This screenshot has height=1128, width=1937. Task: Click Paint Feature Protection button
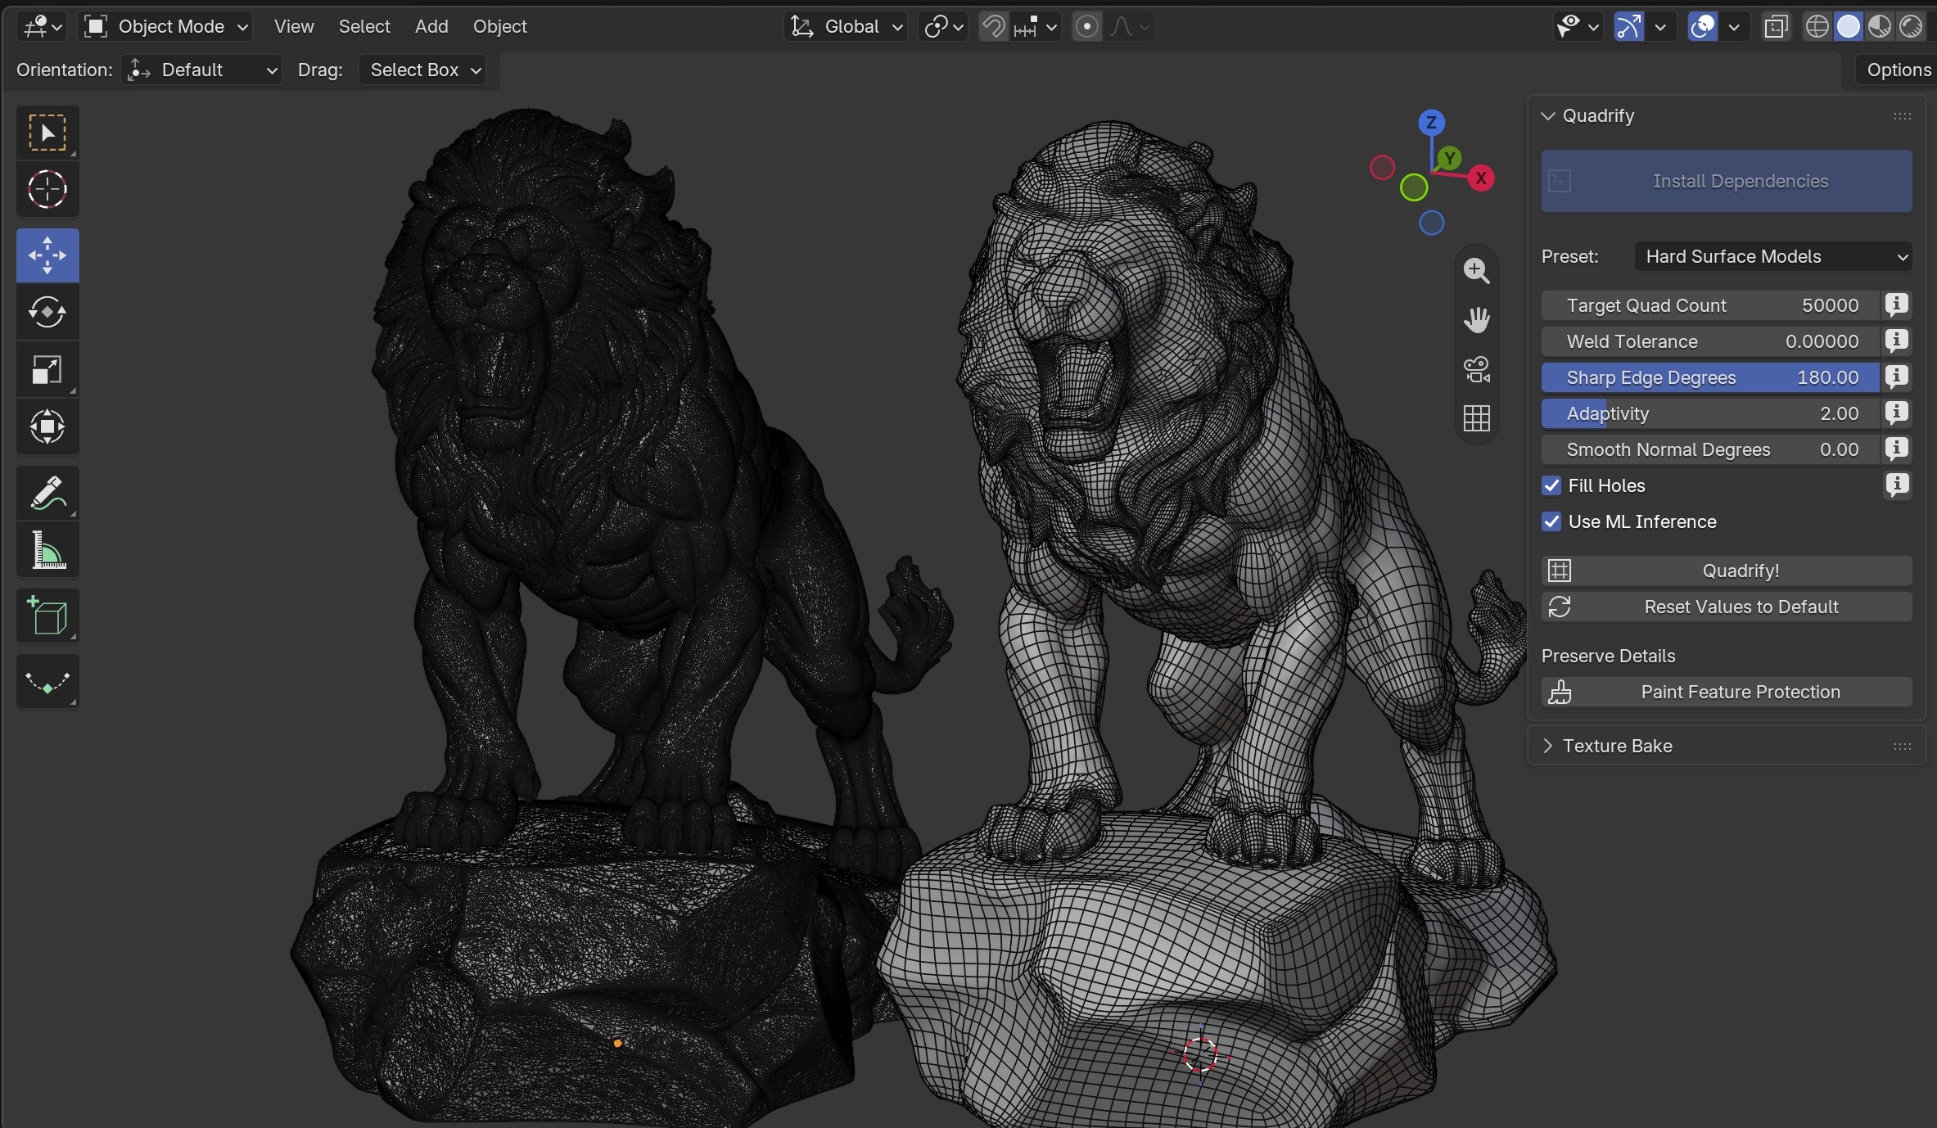tap(1727, 692)
